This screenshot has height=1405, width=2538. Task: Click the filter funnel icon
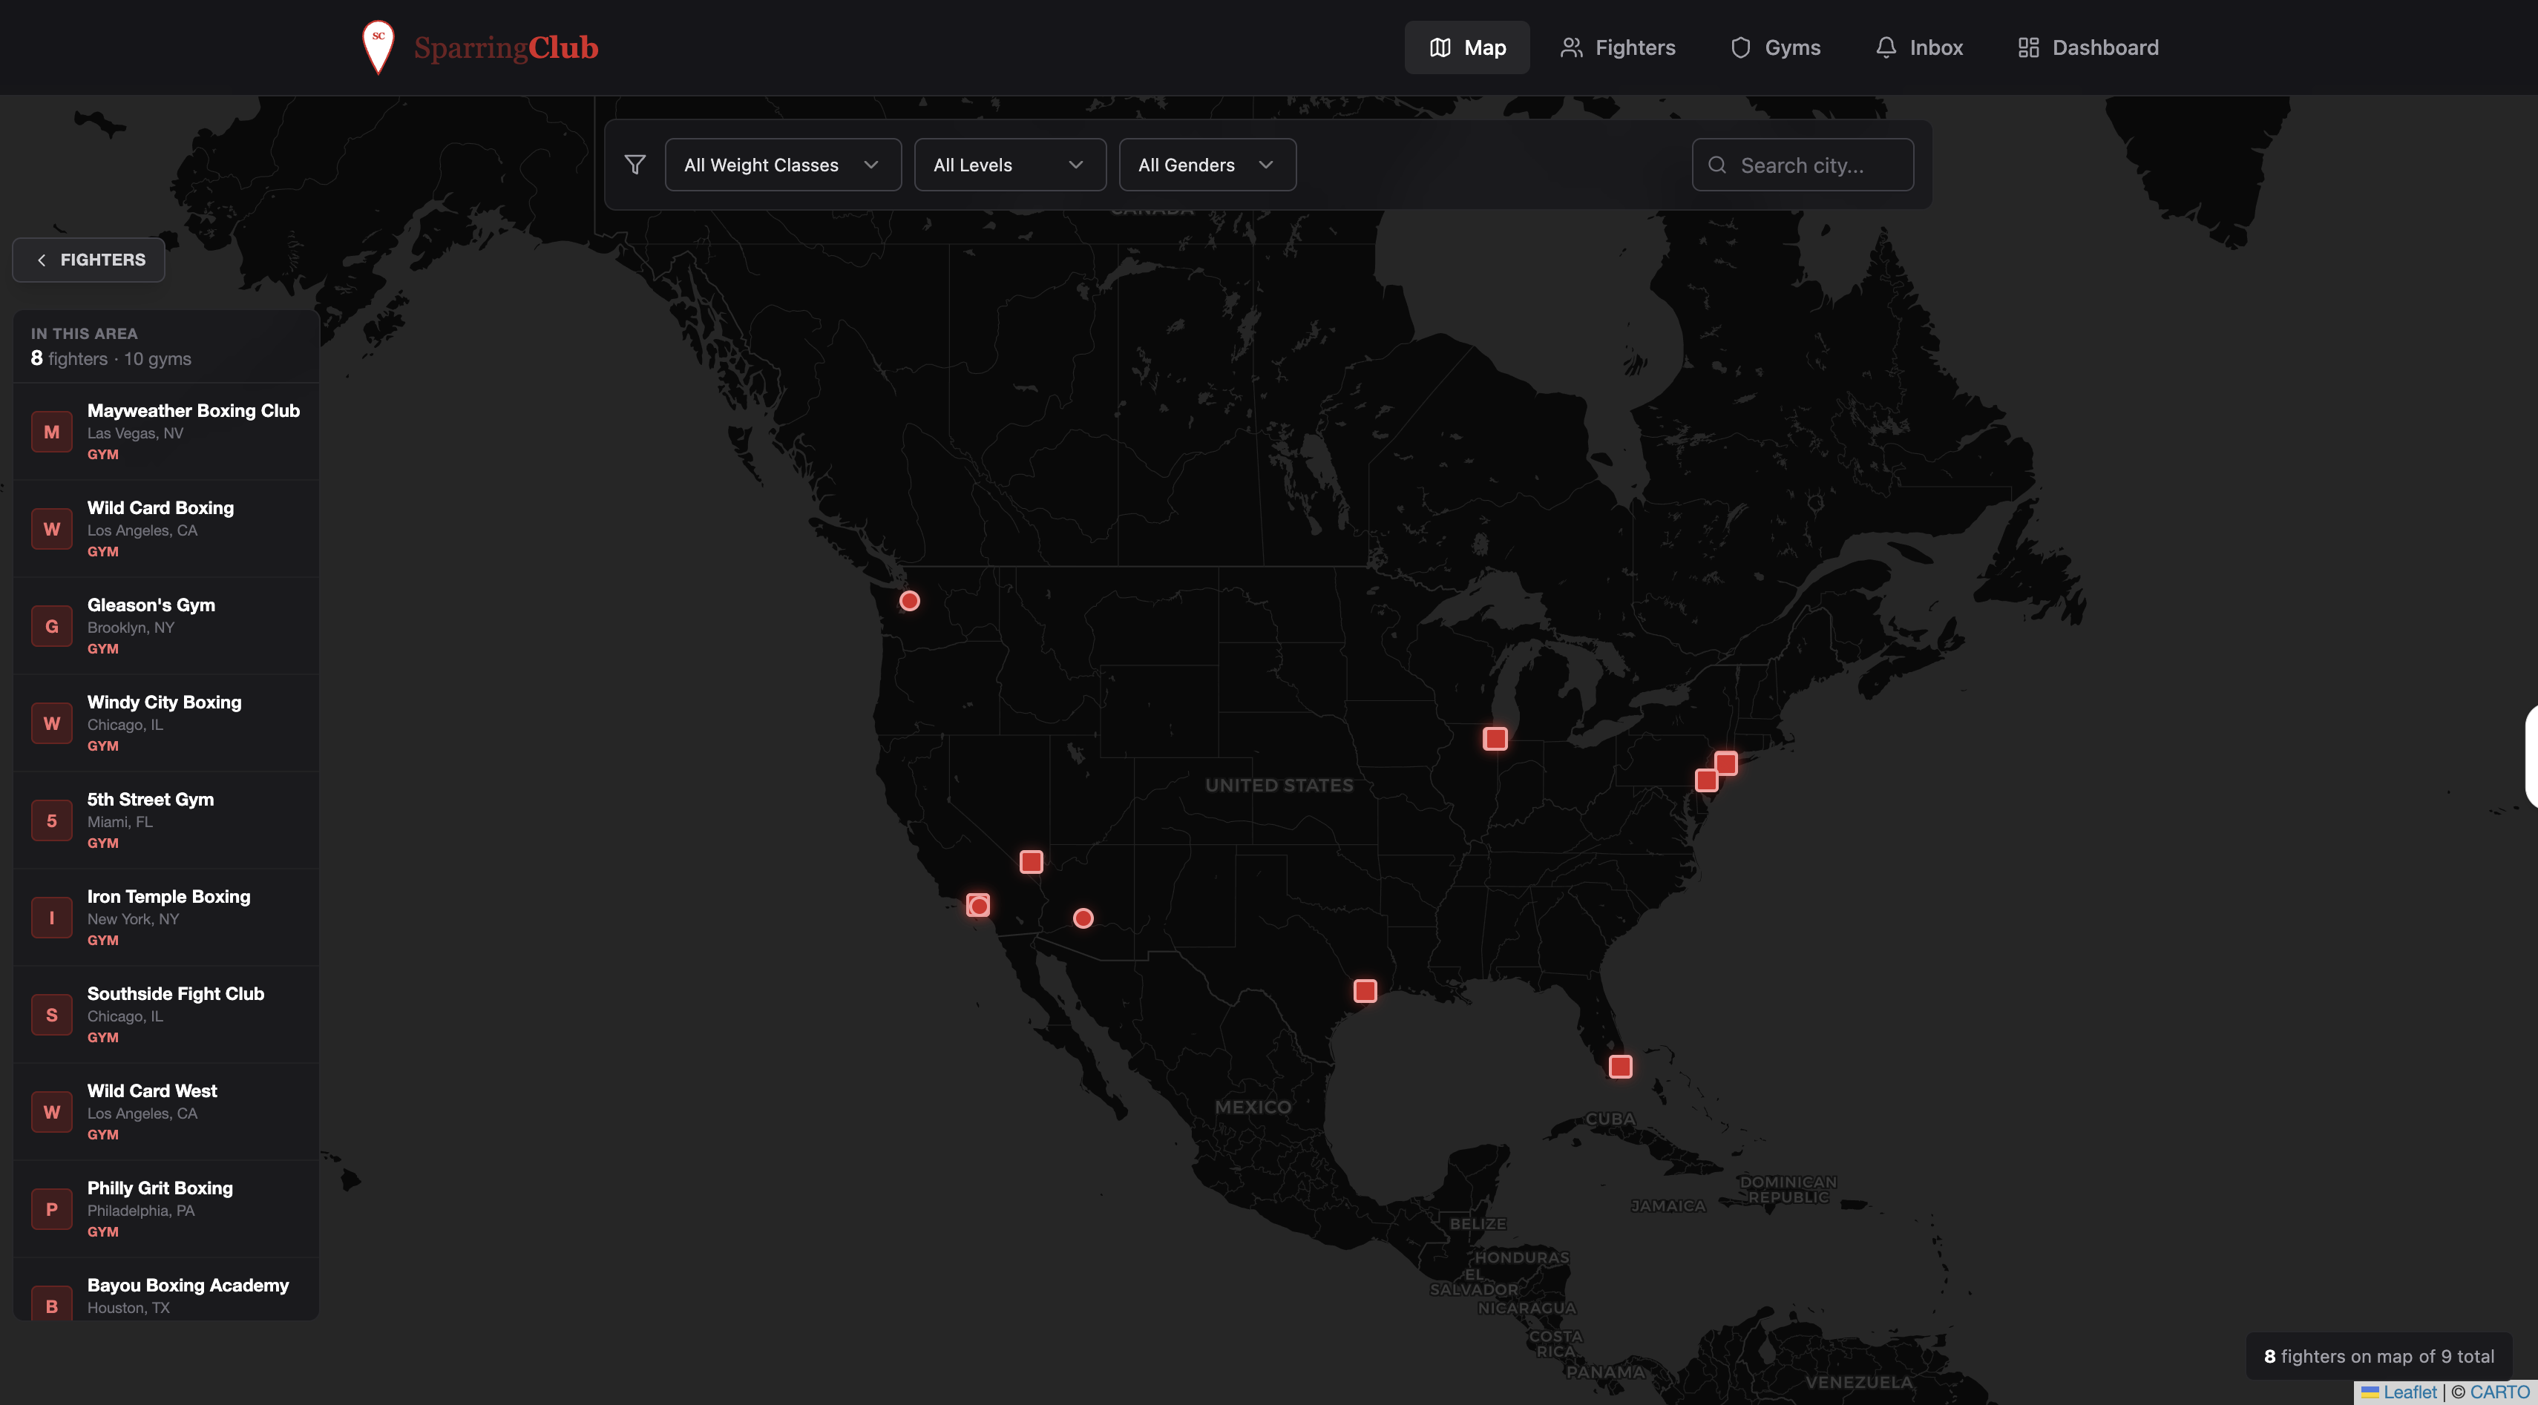(635, 165)
